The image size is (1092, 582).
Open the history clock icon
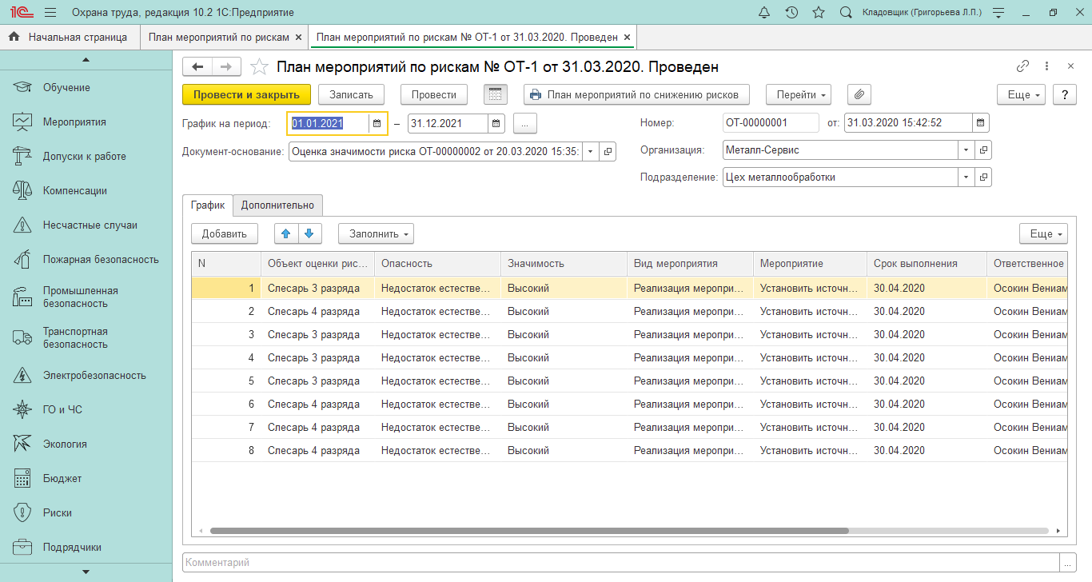pyautogui.click(x=791, y=13)
